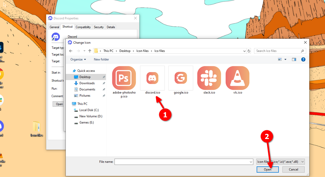Select Games (E:) drive
The image size is (325, 177).
[x=86, y=122]
